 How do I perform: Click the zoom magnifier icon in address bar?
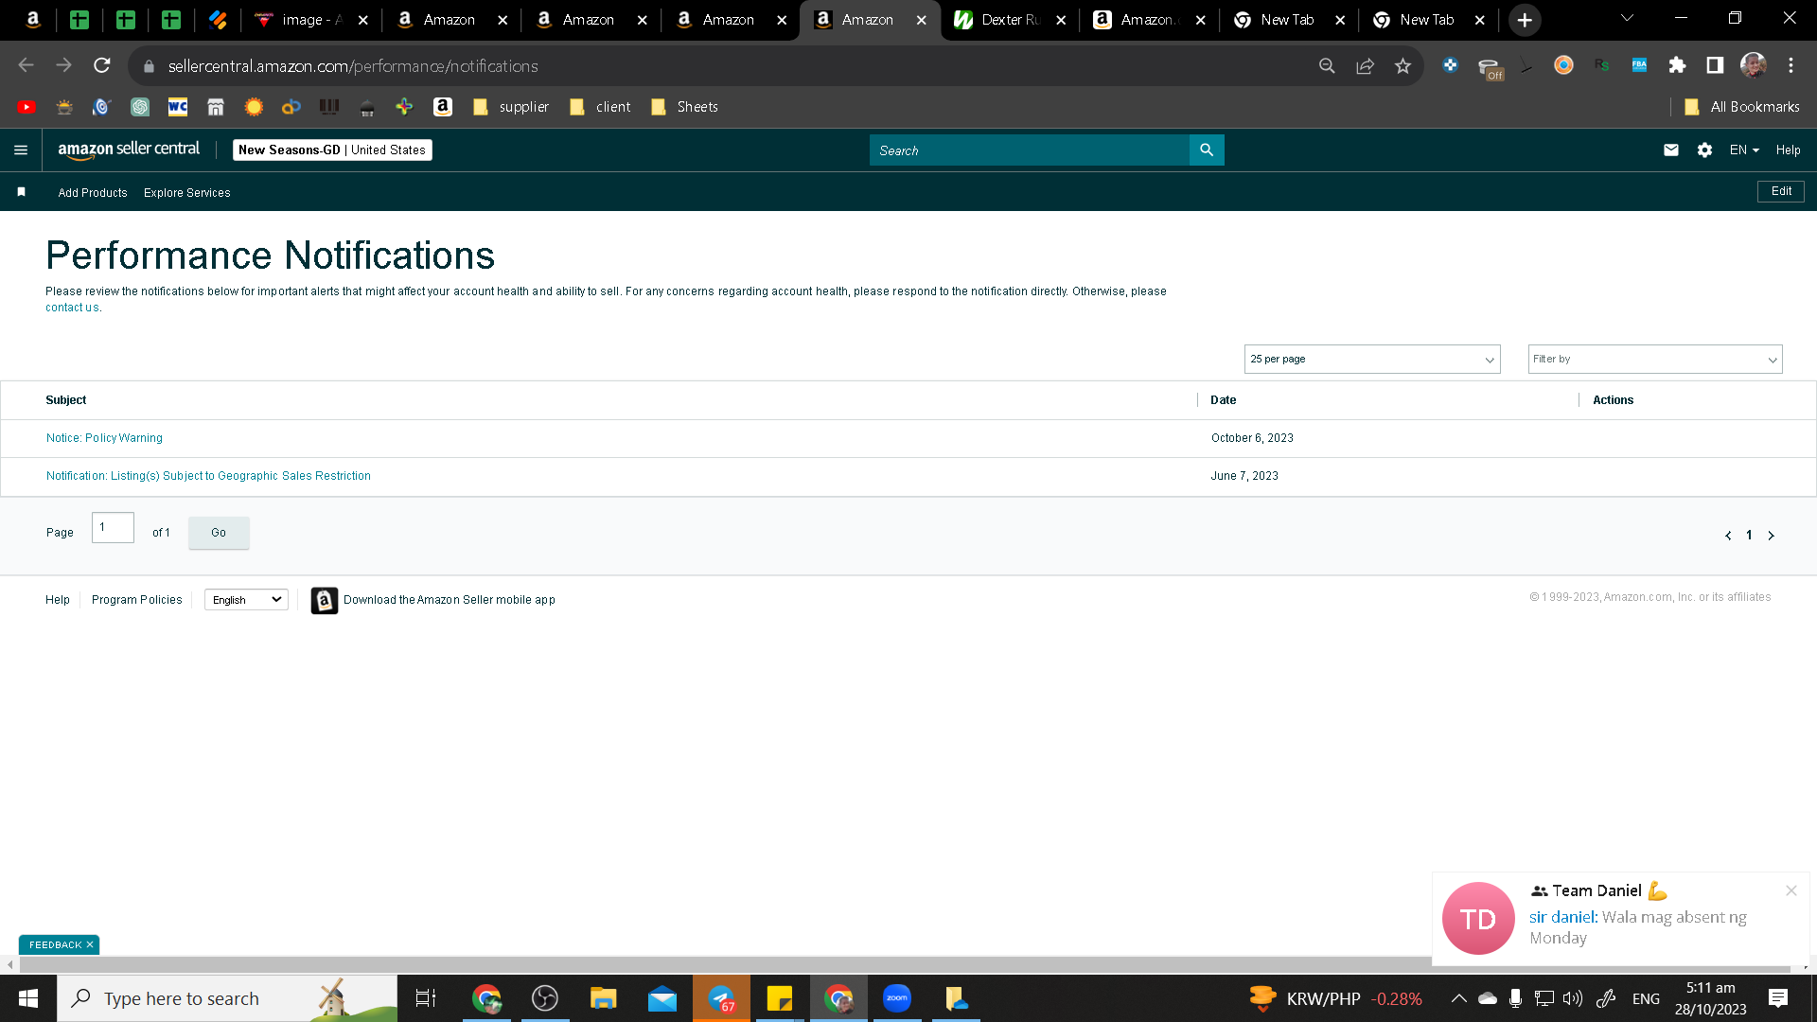click(1327, 65)
